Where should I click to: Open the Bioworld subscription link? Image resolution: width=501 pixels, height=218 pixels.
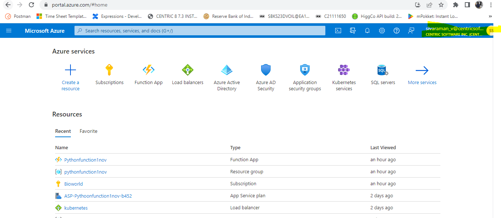[72, 183]
